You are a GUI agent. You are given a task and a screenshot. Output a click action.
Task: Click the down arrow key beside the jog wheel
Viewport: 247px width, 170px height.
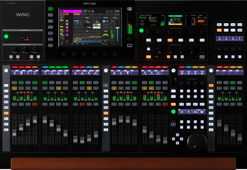pyautogui.click(x=178, y=143)
